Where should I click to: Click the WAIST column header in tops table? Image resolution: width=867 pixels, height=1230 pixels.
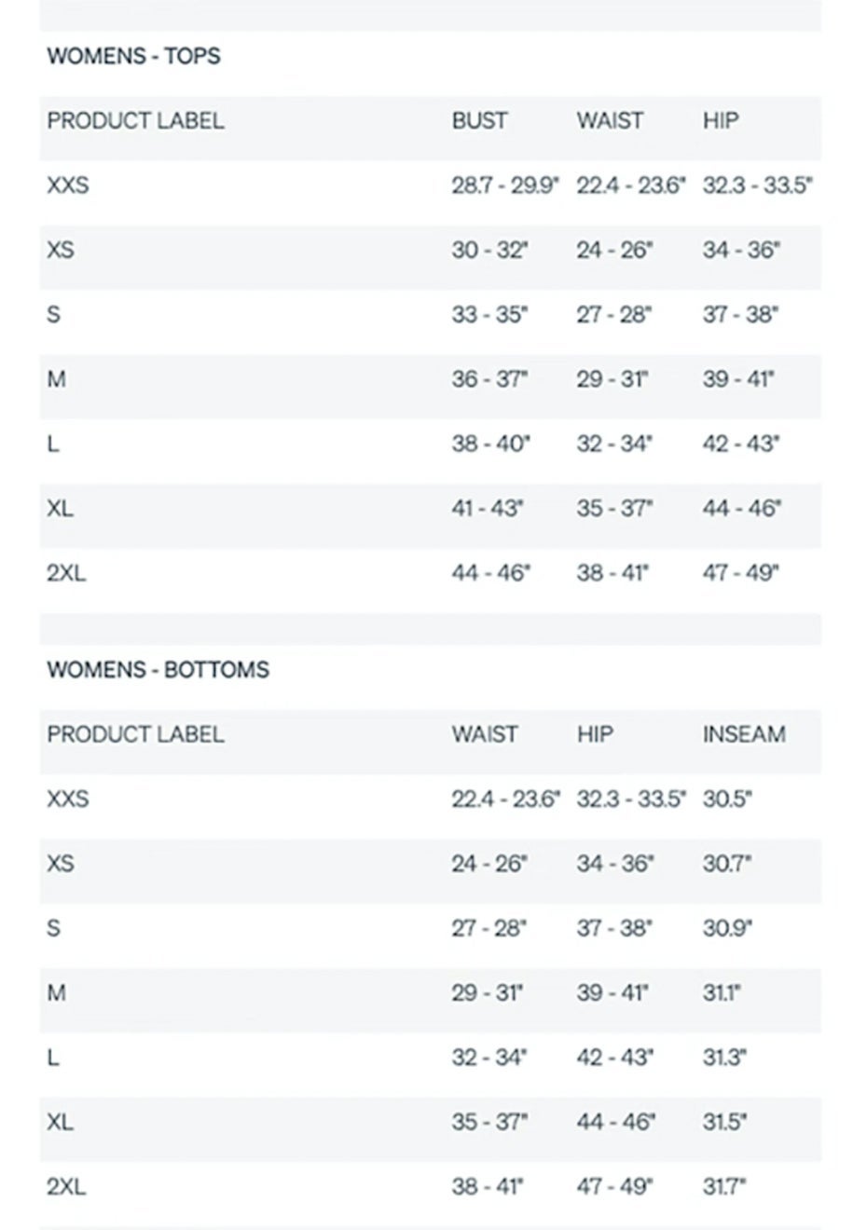click(610, 121)
